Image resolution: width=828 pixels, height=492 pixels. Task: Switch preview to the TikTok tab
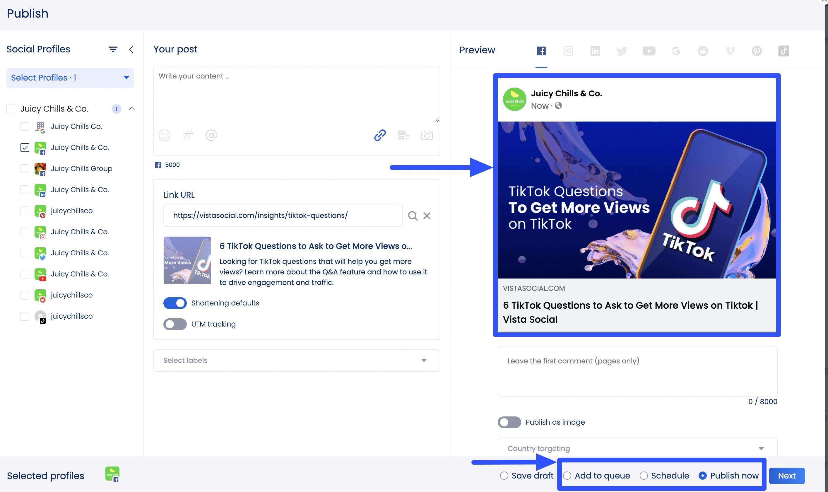(x=783, y=51)
